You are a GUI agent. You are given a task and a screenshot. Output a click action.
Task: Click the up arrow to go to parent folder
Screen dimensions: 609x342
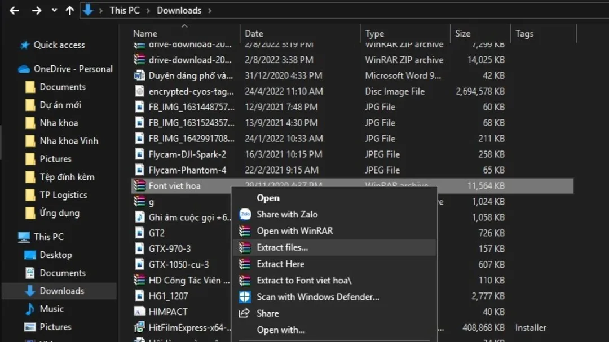click(68, 10)
